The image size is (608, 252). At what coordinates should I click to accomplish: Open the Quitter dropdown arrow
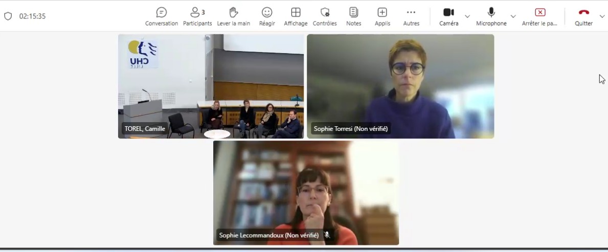coord(602,16)
